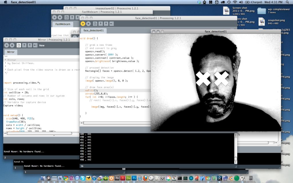Click Save icon in face_detection01 toolbar

pyautogui.click(x=106, y=23)
